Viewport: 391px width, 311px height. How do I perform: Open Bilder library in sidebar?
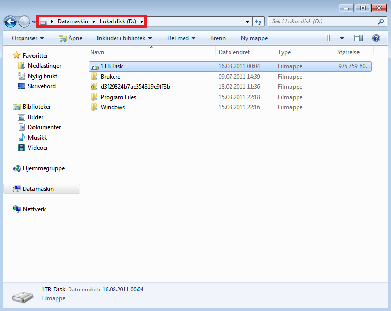[x=35, y=117]
